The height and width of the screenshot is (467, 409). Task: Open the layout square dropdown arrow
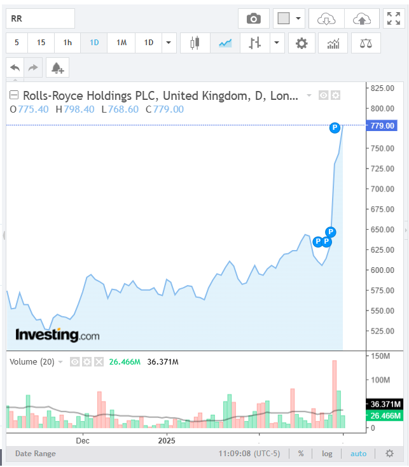coord(298,18)
